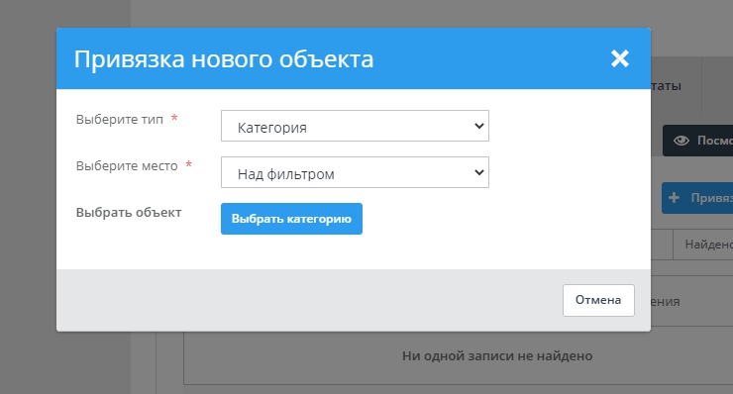Open the Выберите место dropdown showing Над фильтром
This screenshot has height=394, width=733.
point(355,172)
